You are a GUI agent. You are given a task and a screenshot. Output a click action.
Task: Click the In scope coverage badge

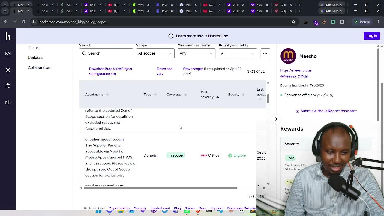pos(175,155)
